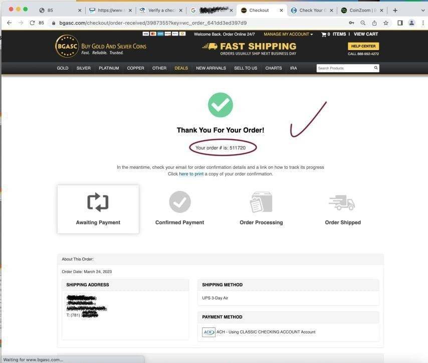Open New Arrivals menu
The image size is (428, 363).
click(x=211, y=68)
